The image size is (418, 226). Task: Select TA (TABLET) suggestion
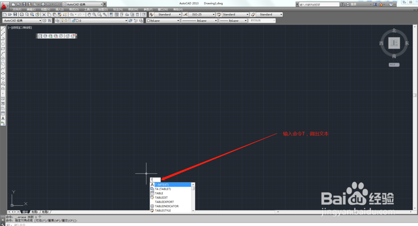(x=171, y=189)
